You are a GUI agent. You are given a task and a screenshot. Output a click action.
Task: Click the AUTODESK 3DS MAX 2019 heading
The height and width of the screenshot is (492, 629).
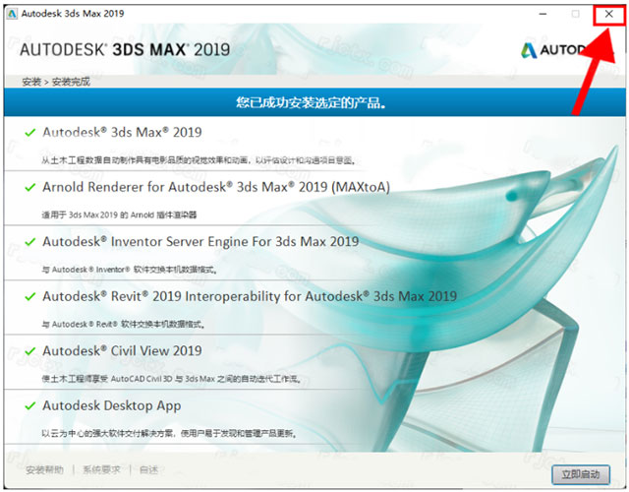(125, 50)
